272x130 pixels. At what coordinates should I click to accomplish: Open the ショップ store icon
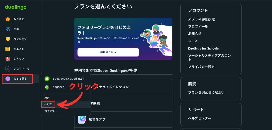click(x=8, y=59)
